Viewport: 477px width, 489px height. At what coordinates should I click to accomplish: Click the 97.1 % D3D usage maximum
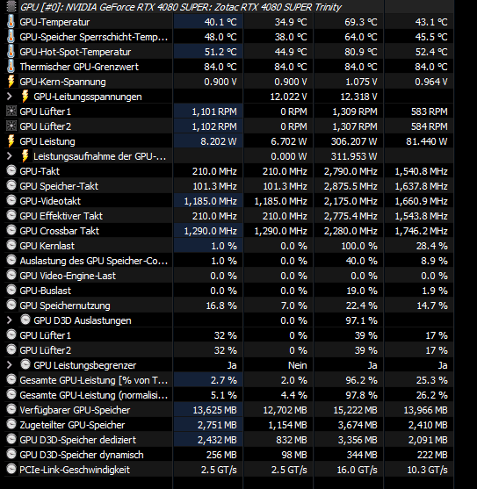pyautogui.click(x=362, y=320)
